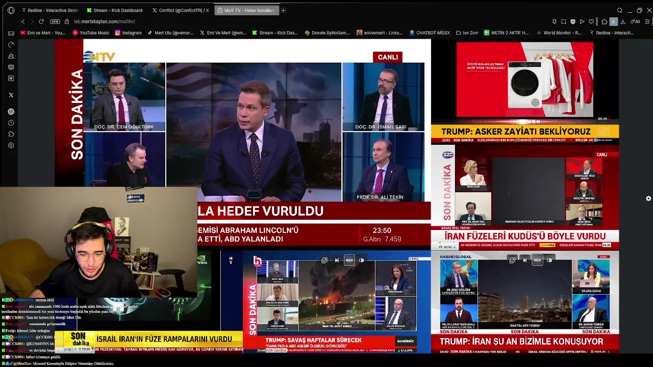Select the Multi TV - Haber kanalları tab
The image size is (653, 367).
tap(246, 10)
